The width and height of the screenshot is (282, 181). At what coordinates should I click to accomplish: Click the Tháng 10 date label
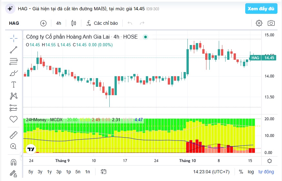tap(187, 160)
